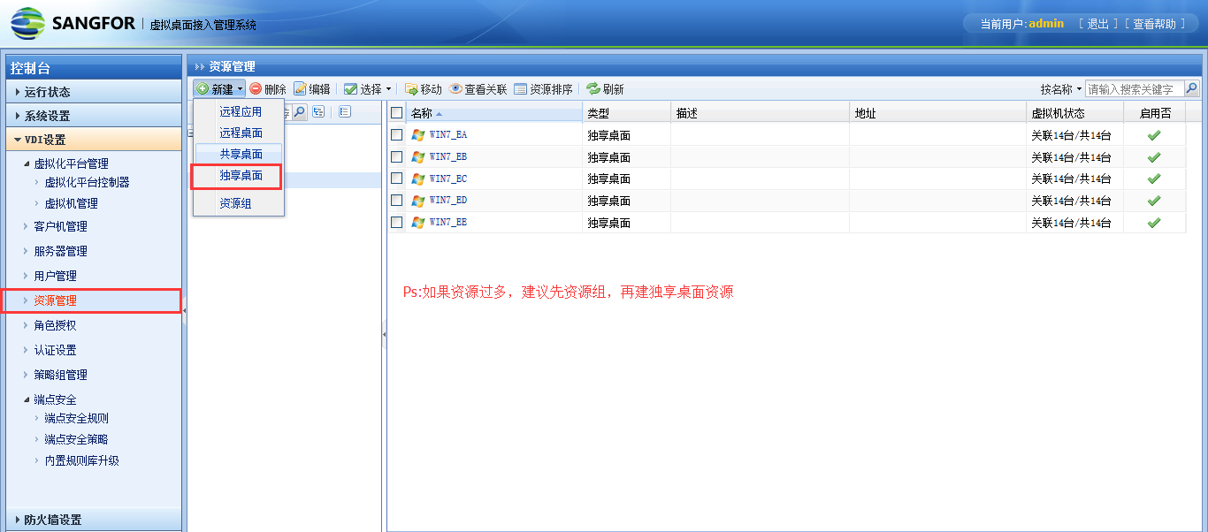Image resolution: width=1208 pixels, height=532 pixels.
Task: Click the Windows icon of WIN7_EB
Action: click(x=418, y=156)
